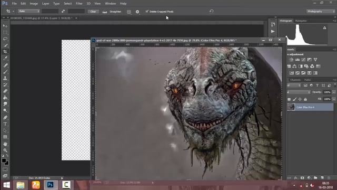Filter layers by type layers
Viewport: 337px width, 190px height.
coord(317,85)
